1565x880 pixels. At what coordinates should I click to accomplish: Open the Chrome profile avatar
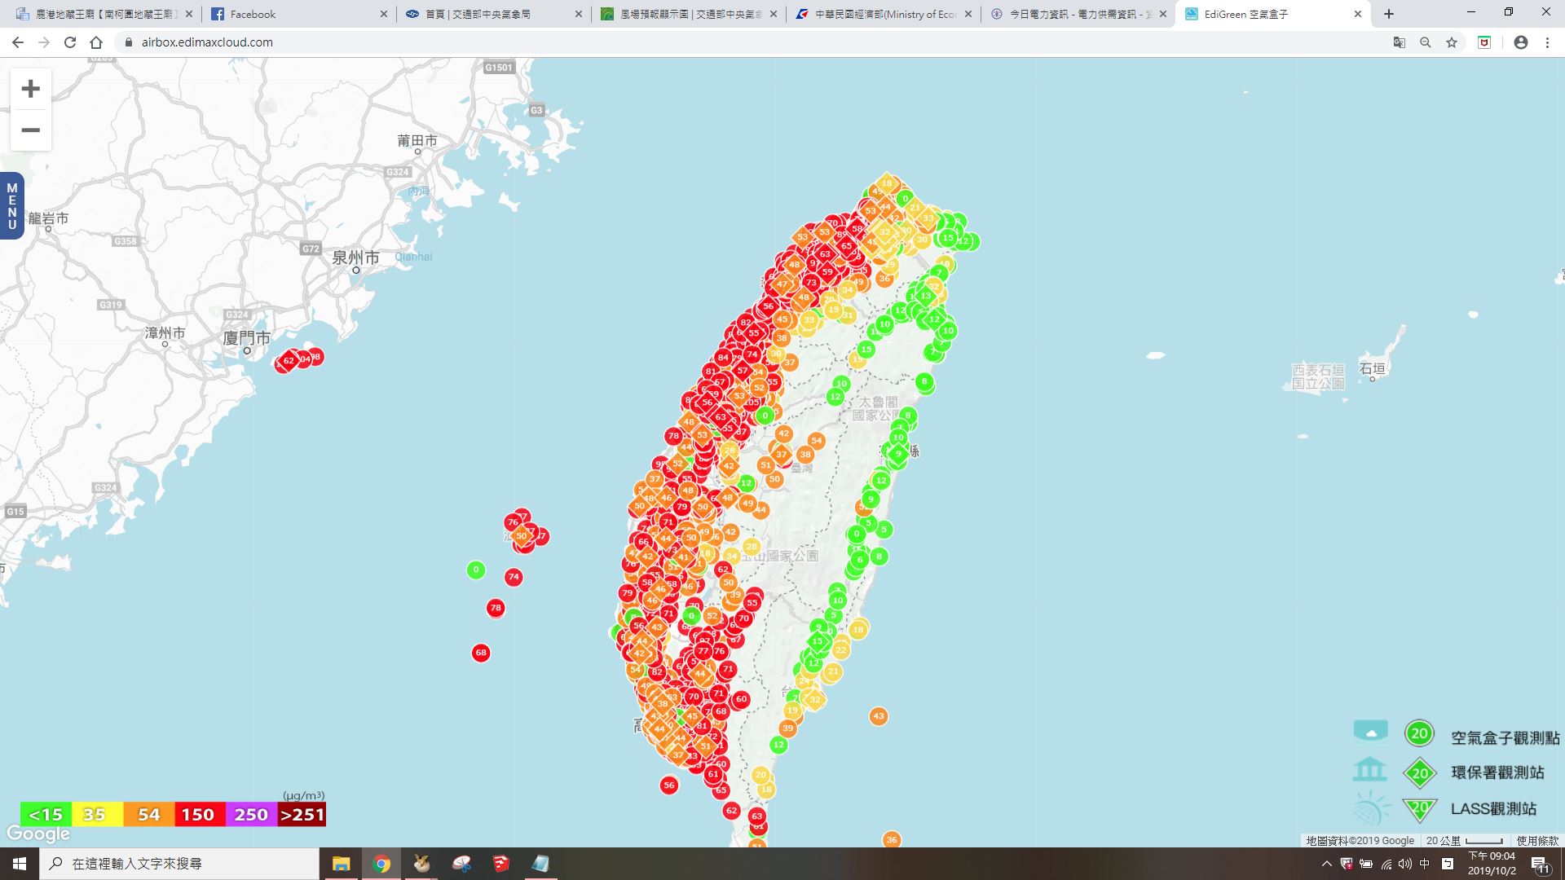coord(1521,42)
